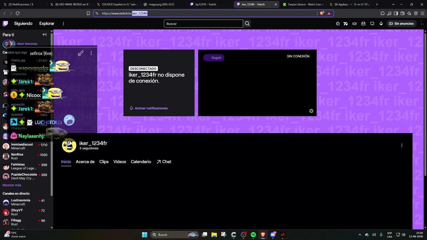Image resolution: width=427 pixels, height=240 pixels.
Task: Focus the Twitch Buscar search field
Action: coord(203,24)
